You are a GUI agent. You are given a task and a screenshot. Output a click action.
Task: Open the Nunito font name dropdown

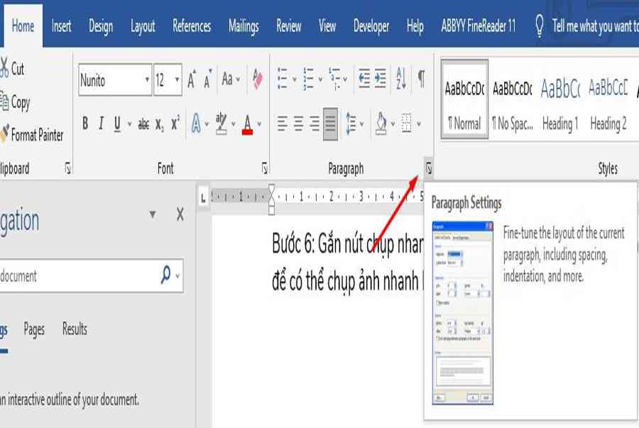coord(147,79)
